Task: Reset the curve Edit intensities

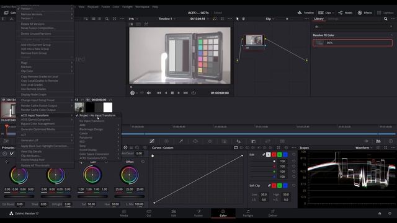Action: (x=293, y=154)
